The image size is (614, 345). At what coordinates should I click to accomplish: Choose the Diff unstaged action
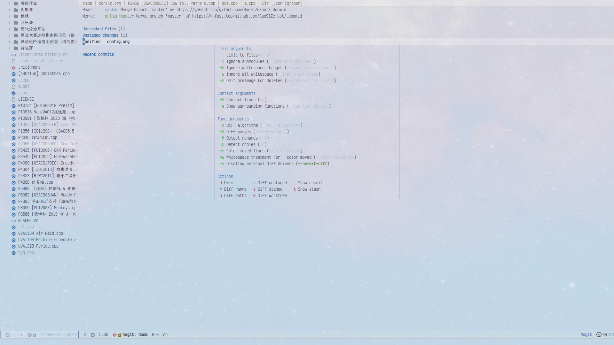(x=272, y=183)
